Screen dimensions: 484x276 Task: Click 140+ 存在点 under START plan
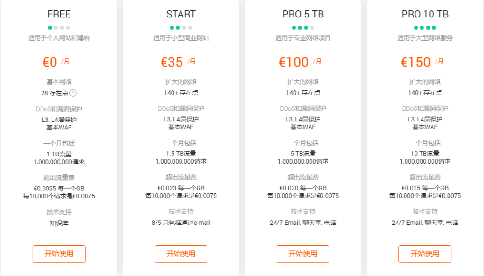pos(181,92)
